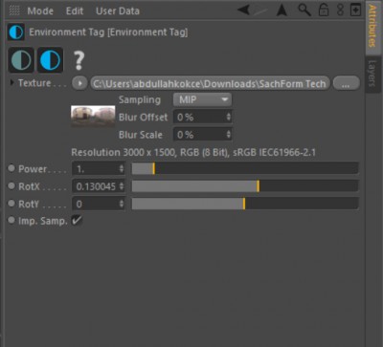Click the up arrow navigation icon
Viewport: 383px width, 347px height.
[282, 11]
